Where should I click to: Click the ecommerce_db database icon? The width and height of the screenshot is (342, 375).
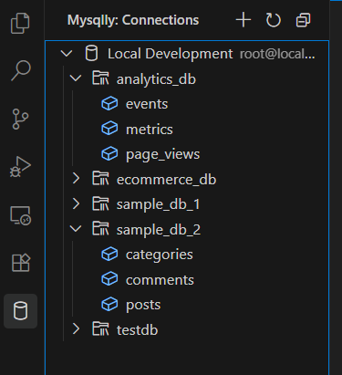pos(100,179)
